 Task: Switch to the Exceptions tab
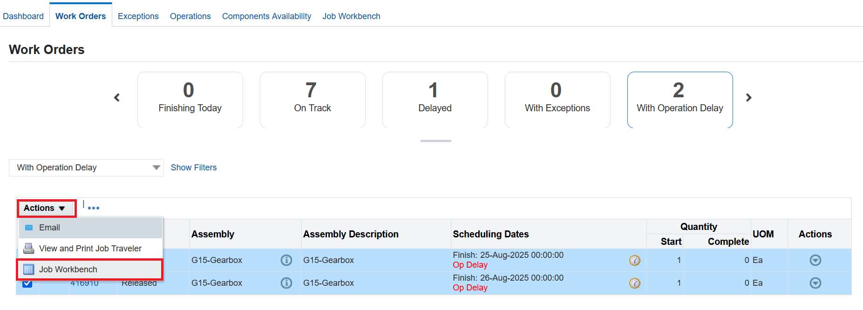(x=138, y=16)
